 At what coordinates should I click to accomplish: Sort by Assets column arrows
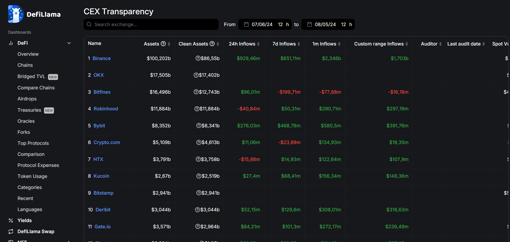[x=169, y=44]
